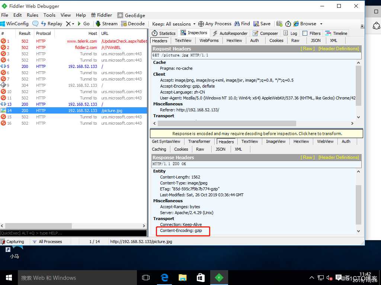The image size is (381, 285).
Task: Click the Any Process target icon
Action: pos(201,24)
